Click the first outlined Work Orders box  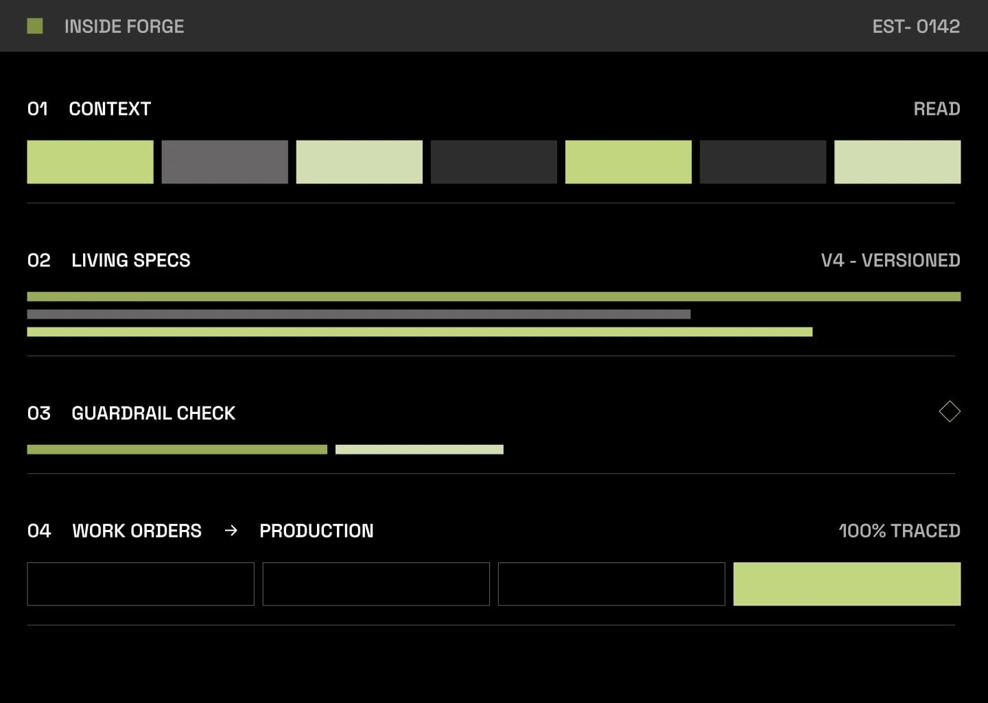click(141, 584)
